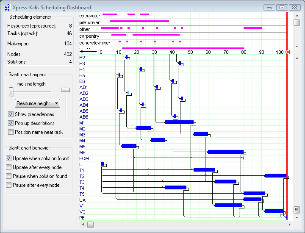Screen dimensions: 305x233
Task: Click the Time unit length slider handle
Action: (x=11, y=91)
